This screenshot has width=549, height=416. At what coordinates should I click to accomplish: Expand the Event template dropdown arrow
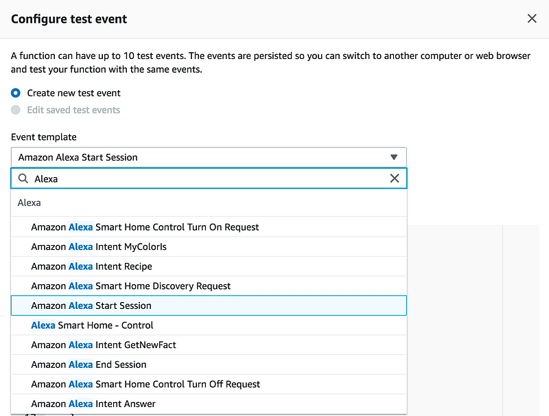coord(394,157)
